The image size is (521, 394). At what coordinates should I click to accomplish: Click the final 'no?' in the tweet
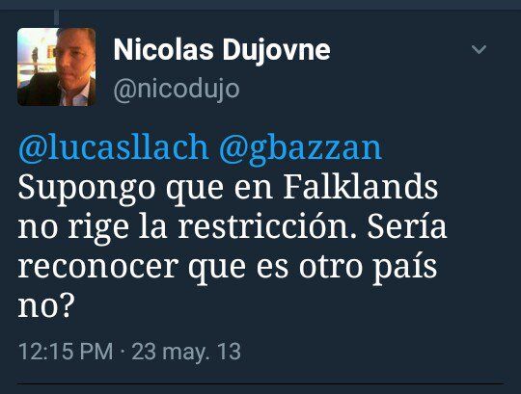pos(44,305)
